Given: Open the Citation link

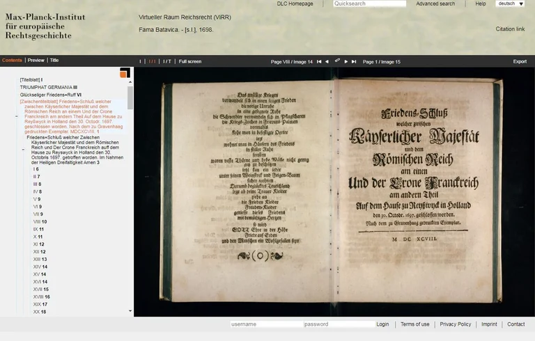Looking at the screenshot, I should 510,29.
